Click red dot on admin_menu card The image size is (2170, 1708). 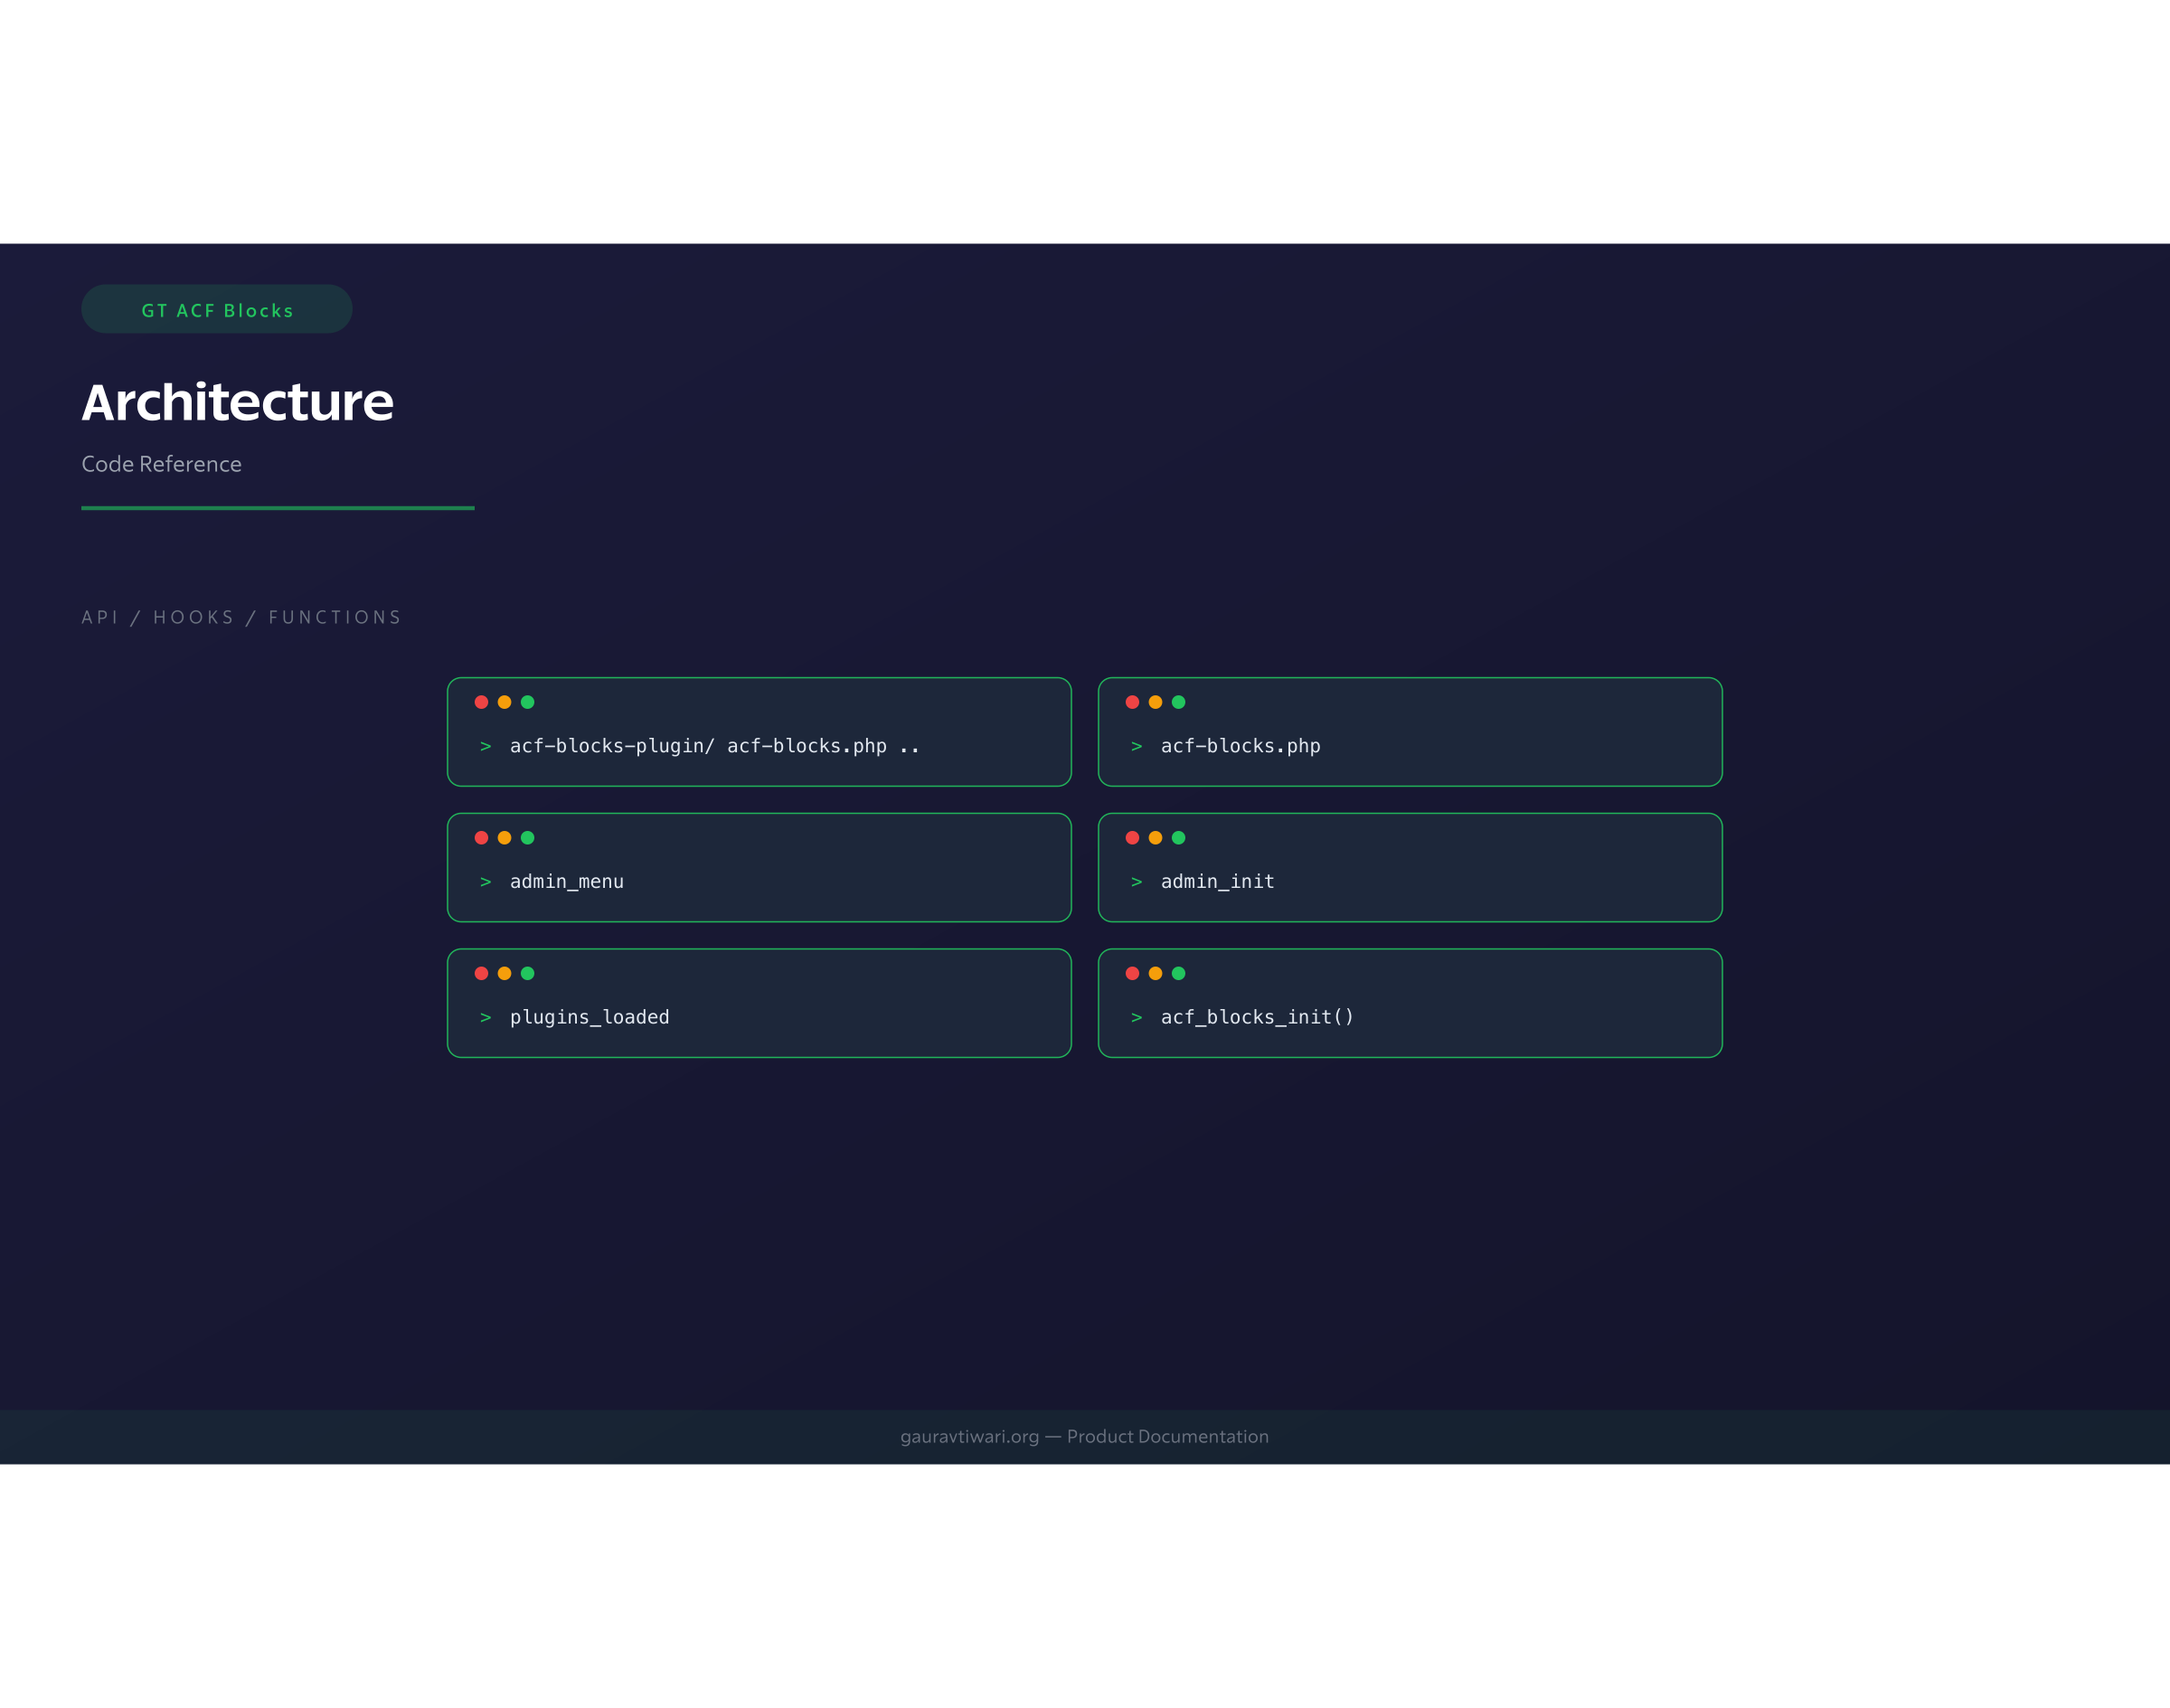tap(481, 838)
